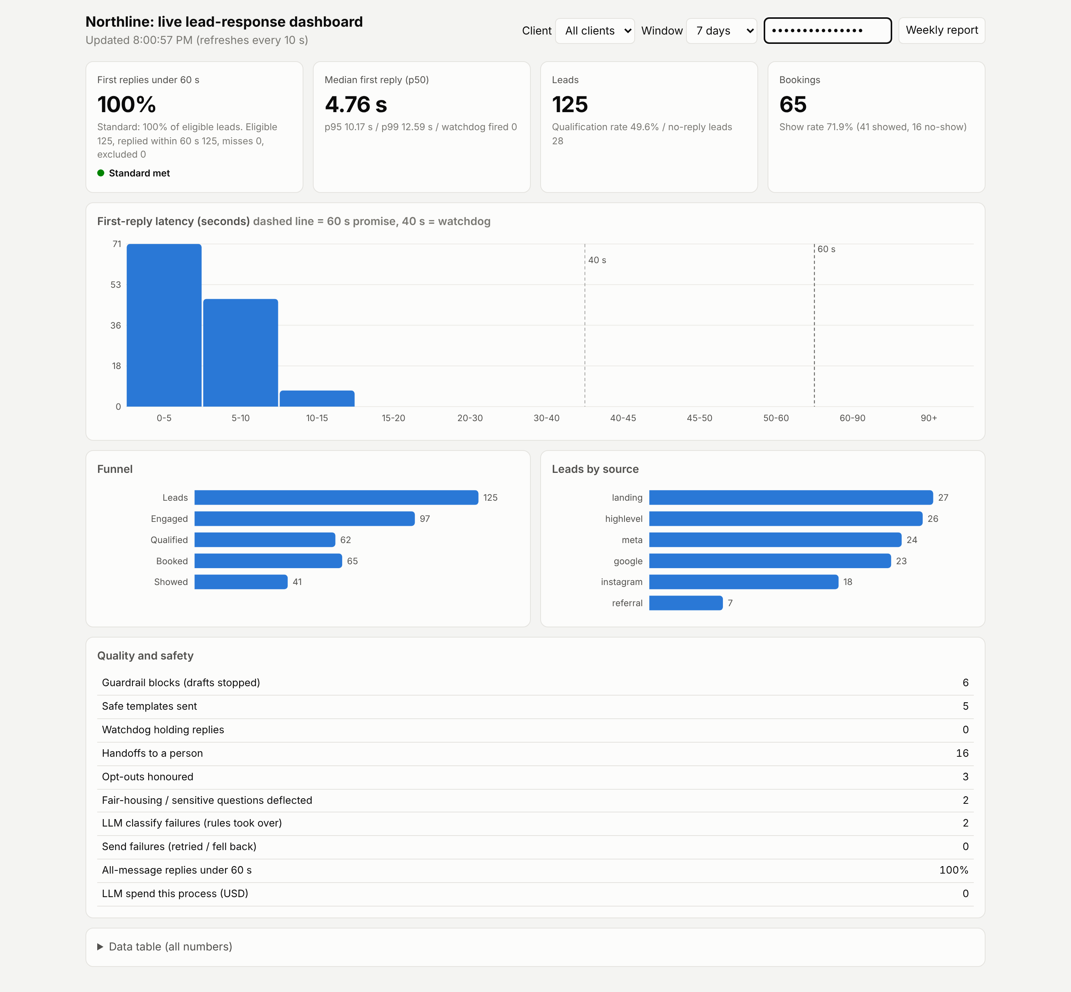Click the google source bar showing 23
The image size is (1071, 992).
click(770, 561)
